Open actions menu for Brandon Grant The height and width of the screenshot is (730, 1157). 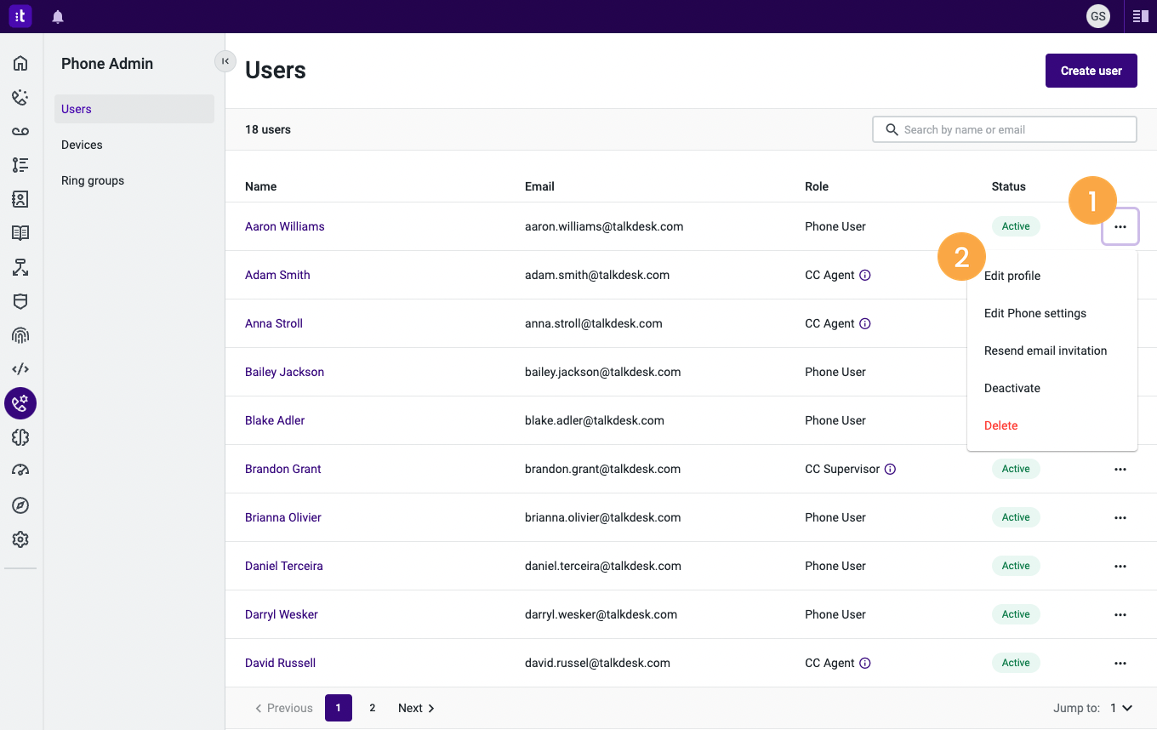[1120, 469]
